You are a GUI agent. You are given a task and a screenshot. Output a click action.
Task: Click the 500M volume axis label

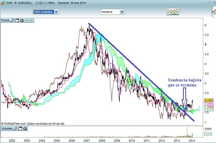coord(208,129)
